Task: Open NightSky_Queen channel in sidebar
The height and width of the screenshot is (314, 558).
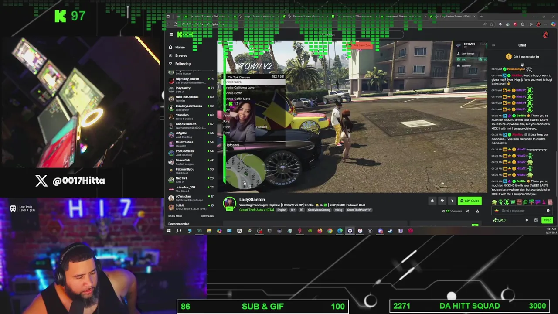Action: (191, 80)
